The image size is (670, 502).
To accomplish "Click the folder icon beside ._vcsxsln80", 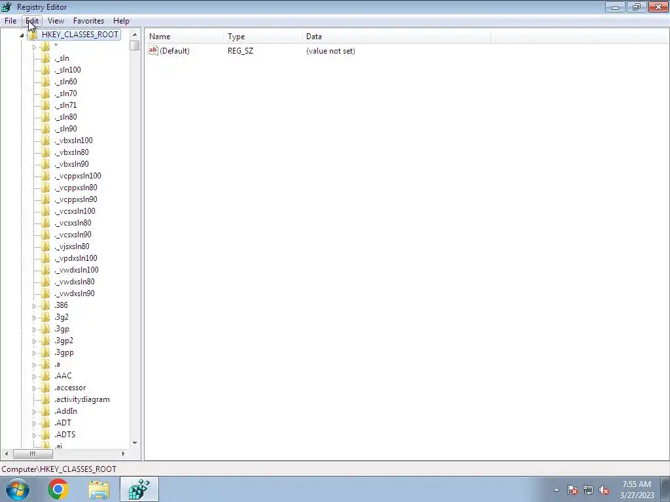I will (46, 223).
